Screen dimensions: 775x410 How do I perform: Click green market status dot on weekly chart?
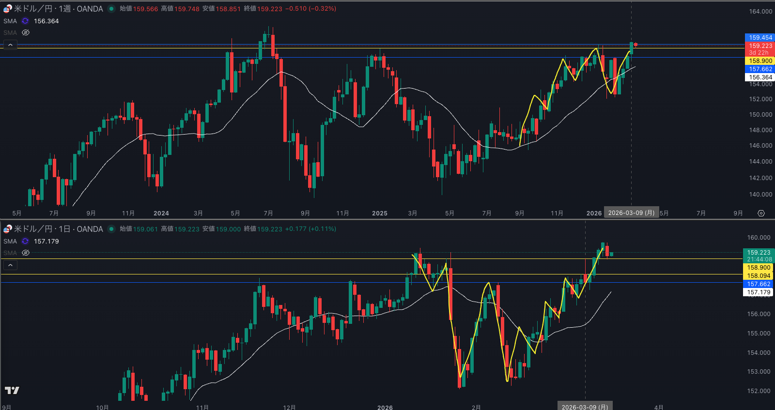[x=111, y=9]
